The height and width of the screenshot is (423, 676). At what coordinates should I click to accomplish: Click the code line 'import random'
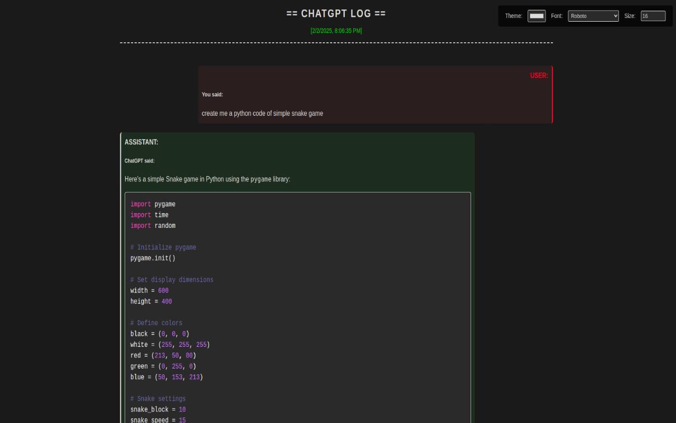point(153,226)
